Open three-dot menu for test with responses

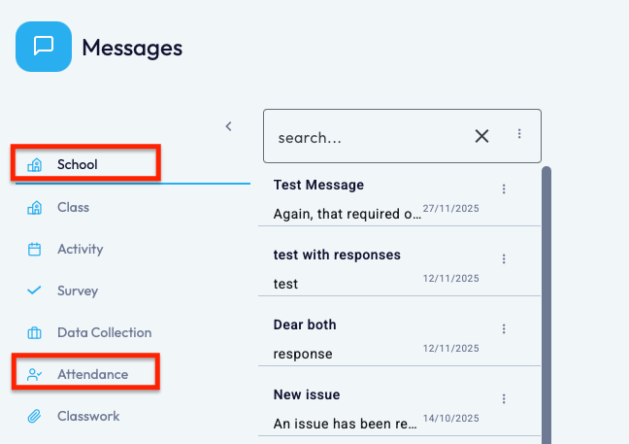coord(504,259)
